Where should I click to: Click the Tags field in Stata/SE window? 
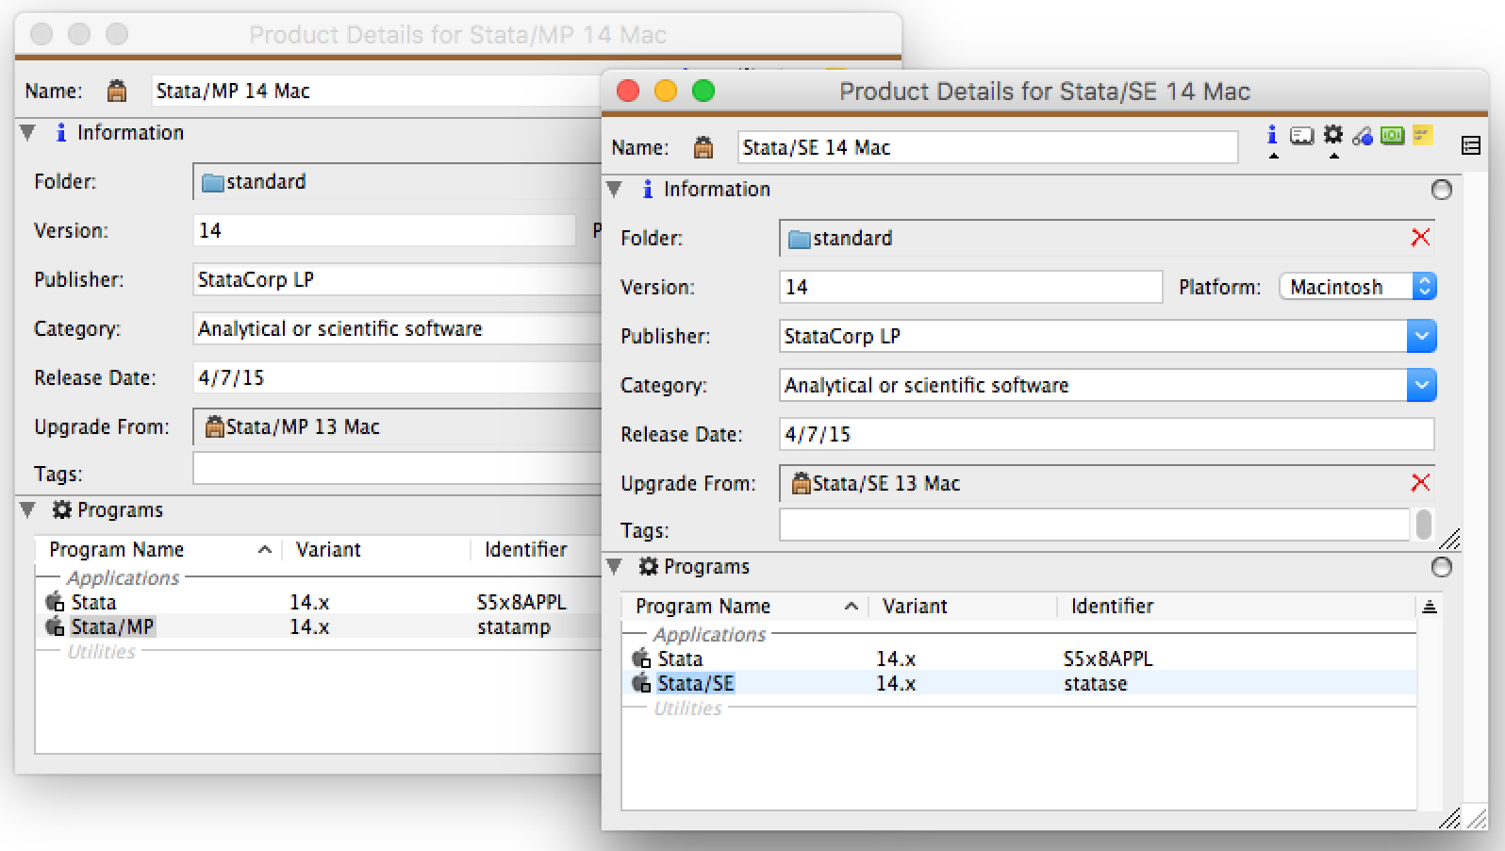pos(1094,525)
